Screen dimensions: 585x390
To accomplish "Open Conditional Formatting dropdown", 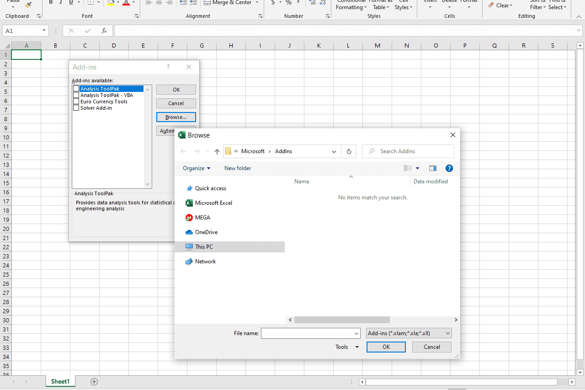I will (x=351, y=5).
